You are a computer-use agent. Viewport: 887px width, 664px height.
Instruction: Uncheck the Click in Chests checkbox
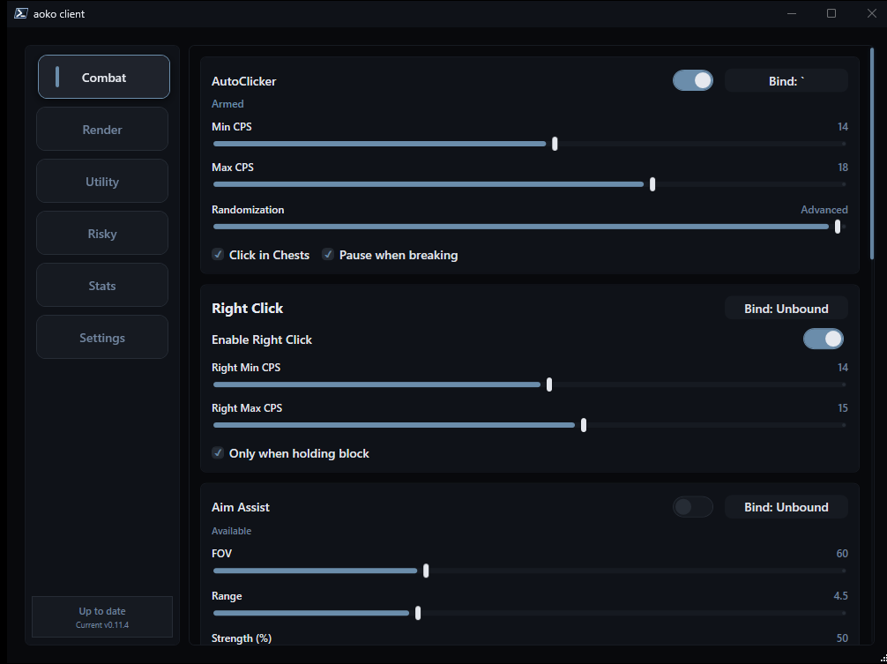pyautogui.click(x=218, y=255)
